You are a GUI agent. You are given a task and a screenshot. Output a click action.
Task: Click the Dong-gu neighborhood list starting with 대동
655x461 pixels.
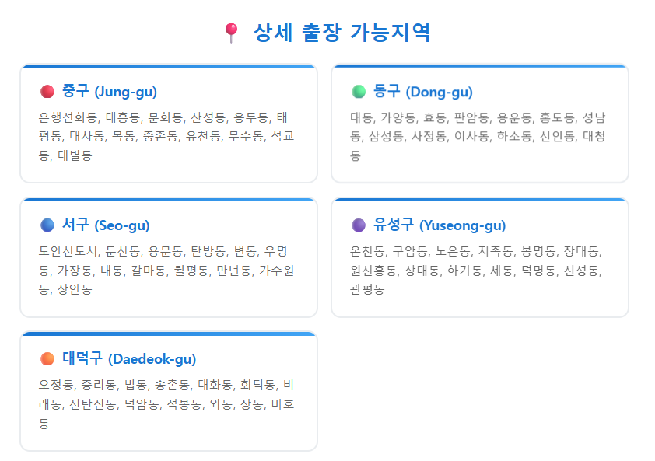click(x=478, y=136)
